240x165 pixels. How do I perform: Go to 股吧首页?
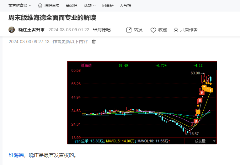[x=52, y=6]
